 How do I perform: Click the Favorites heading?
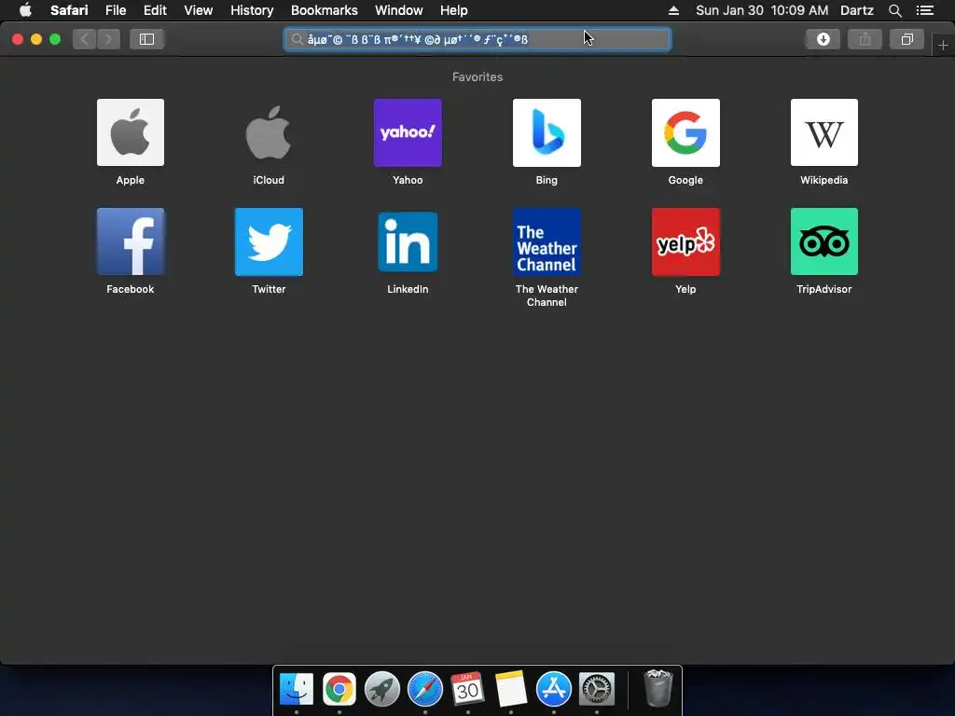[x=477, y=76]
